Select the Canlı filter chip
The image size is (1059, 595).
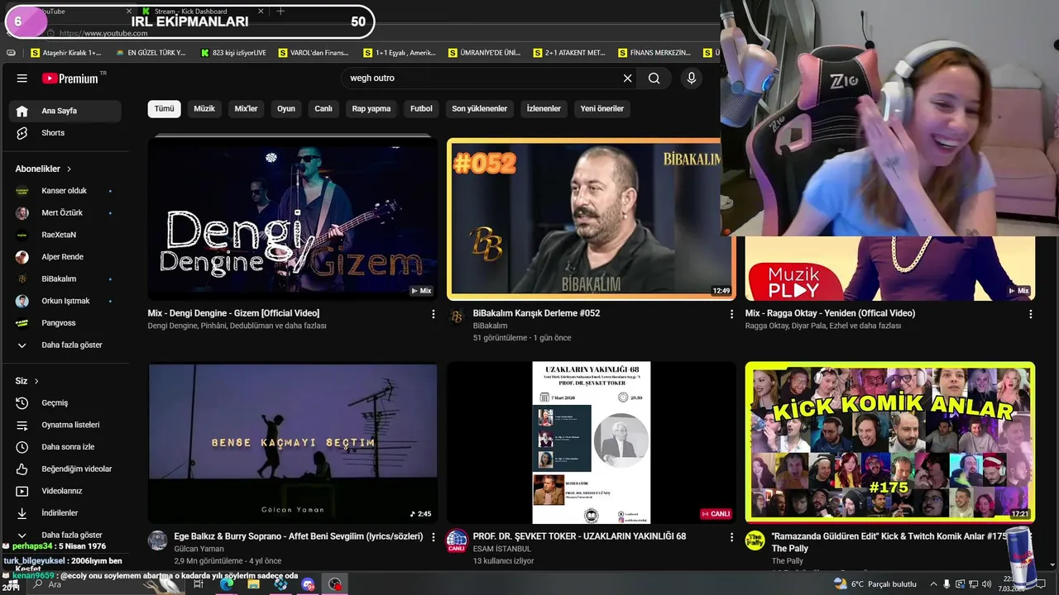click(323, 108)
